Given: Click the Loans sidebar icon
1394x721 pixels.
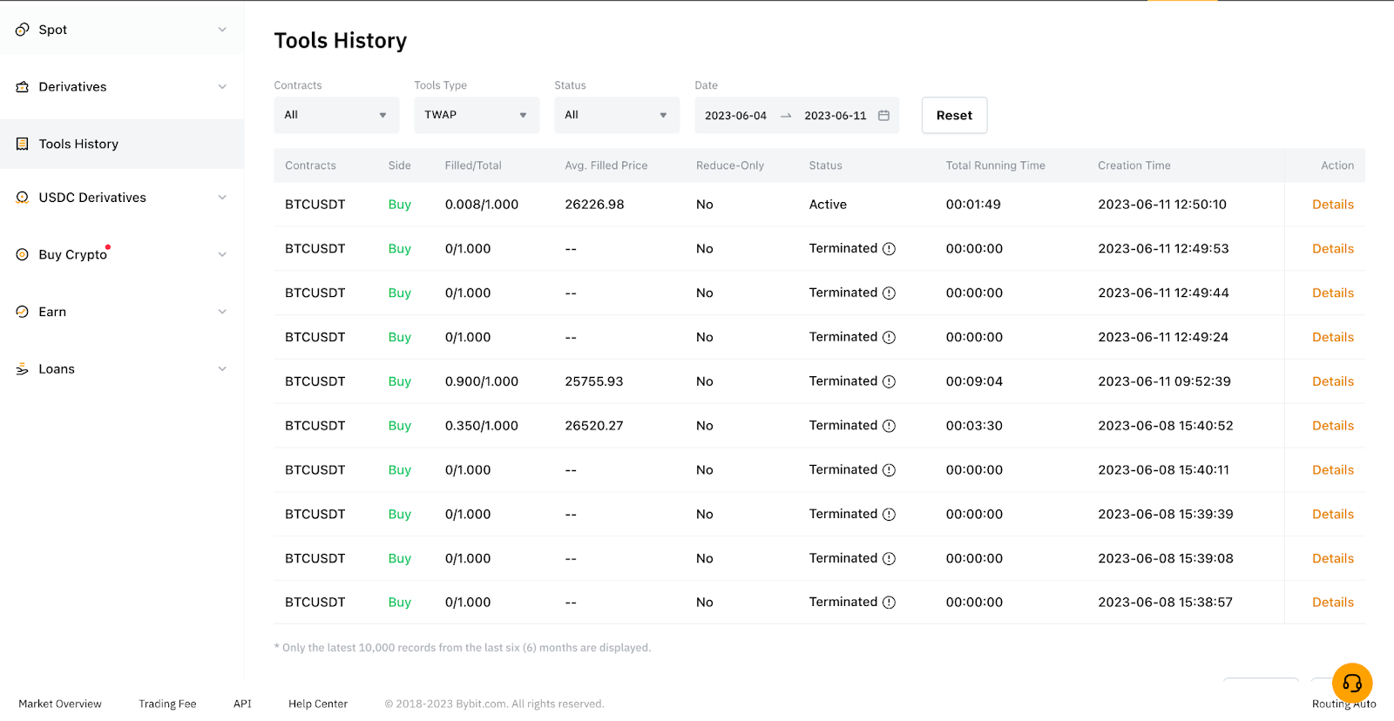Looking at the screenshot, I should pyautogui.click(x=23, y=369).
